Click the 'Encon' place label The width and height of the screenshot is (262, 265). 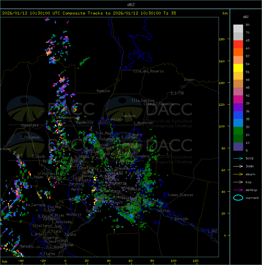click(x=189, y=80)
